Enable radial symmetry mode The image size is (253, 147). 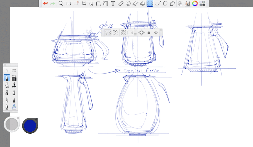coord(123,33)
